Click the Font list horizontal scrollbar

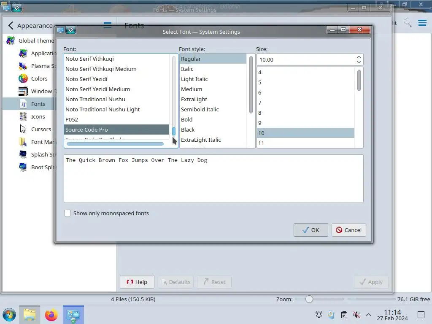coord(115,143)
